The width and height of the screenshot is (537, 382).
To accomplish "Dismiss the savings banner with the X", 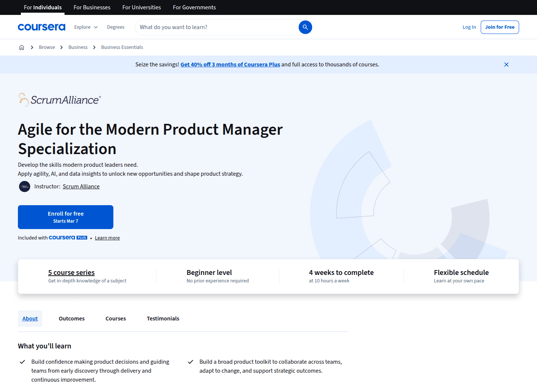I will coord(506,65).
